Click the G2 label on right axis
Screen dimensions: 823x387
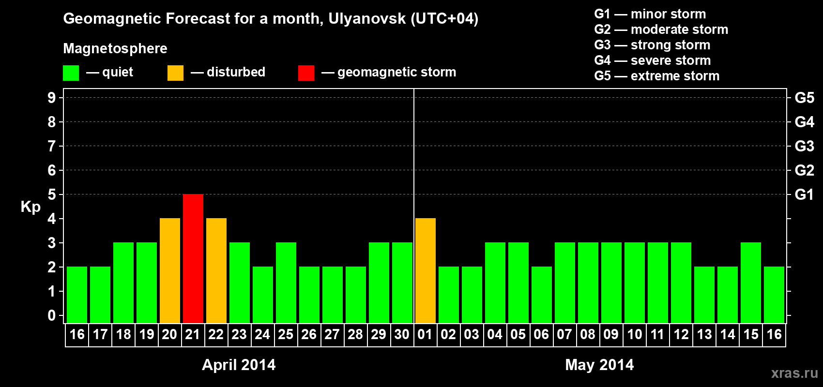point(805,170)
